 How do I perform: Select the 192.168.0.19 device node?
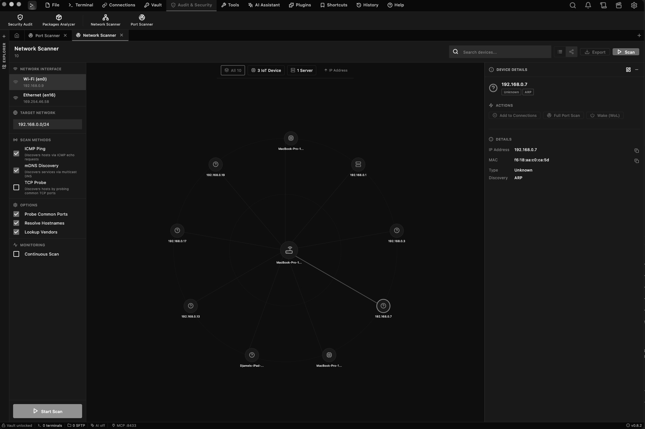click(x=216, y=165)
